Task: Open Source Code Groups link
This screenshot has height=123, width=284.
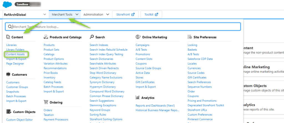Action: [148, 68]
